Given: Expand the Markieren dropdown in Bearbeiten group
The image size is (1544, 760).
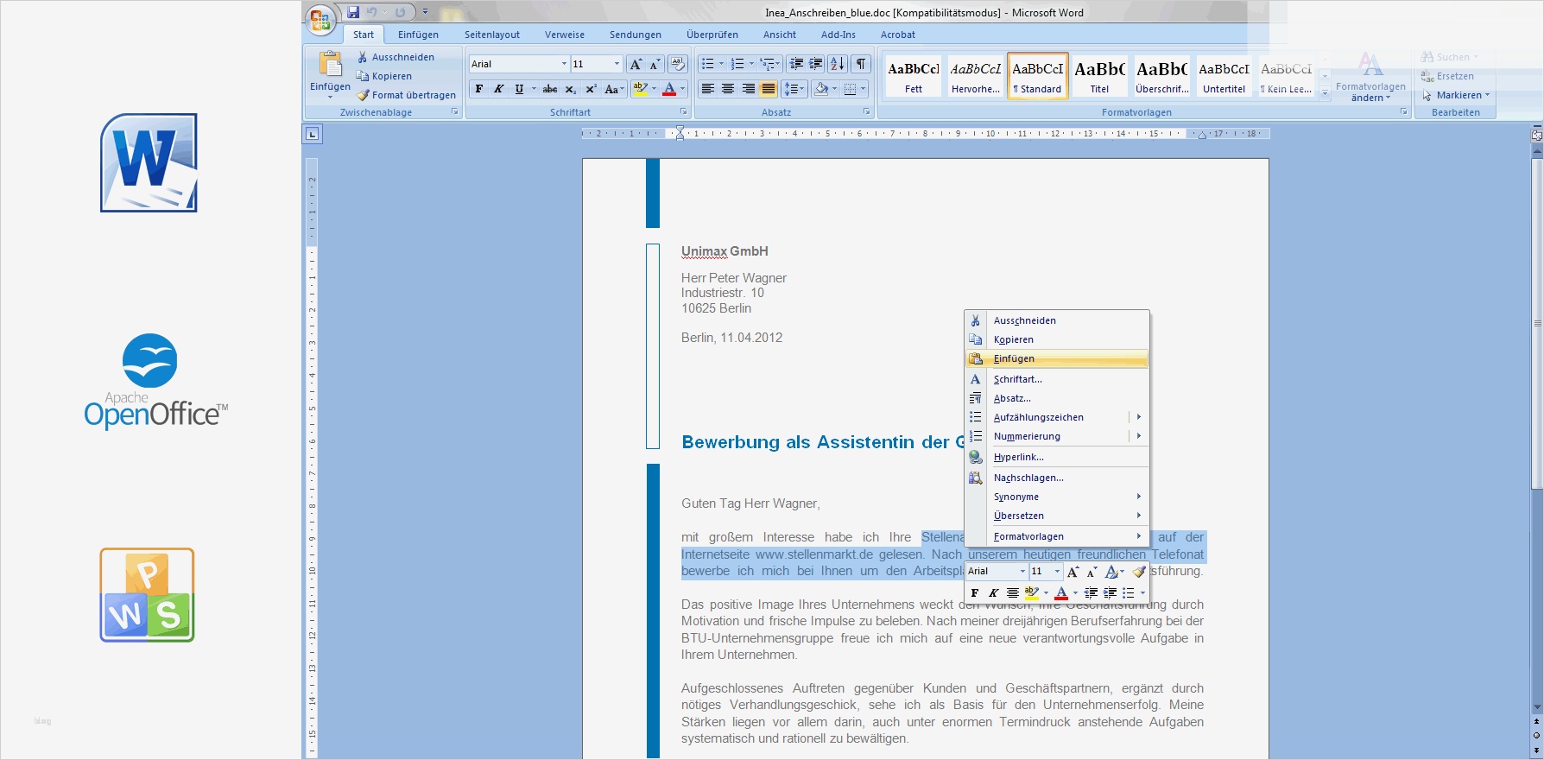Looking at the screenshot, I should 1487,95.
